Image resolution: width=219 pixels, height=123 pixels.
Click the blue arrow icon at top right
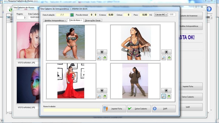pyautogui.click(x=209, y=9)
